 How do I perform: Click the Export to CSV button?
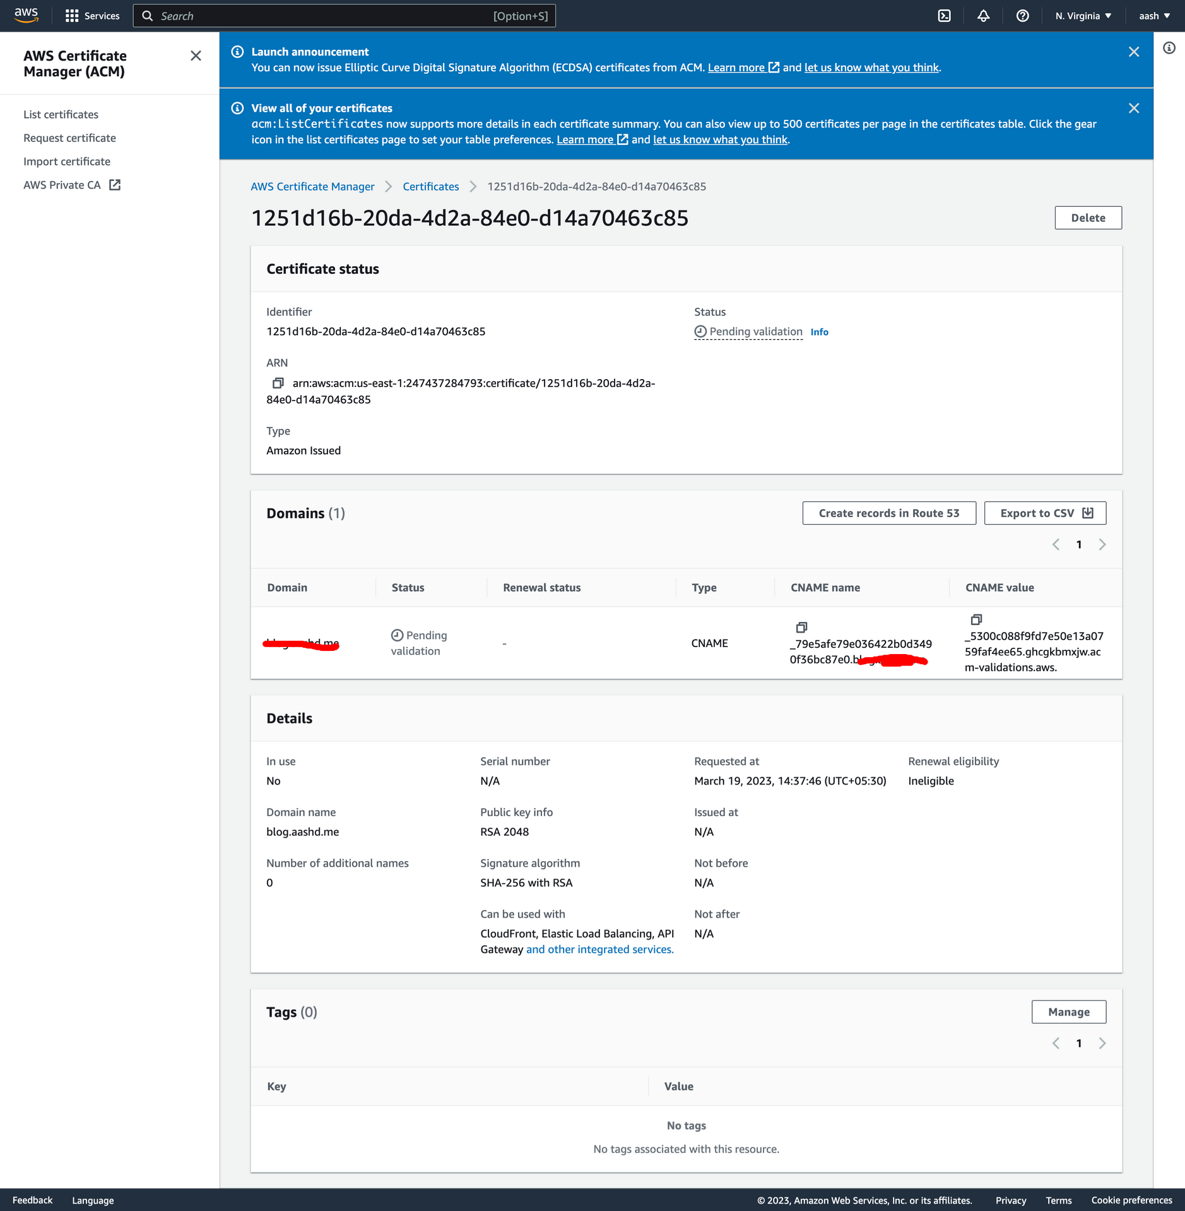(x=1045, y=513)
